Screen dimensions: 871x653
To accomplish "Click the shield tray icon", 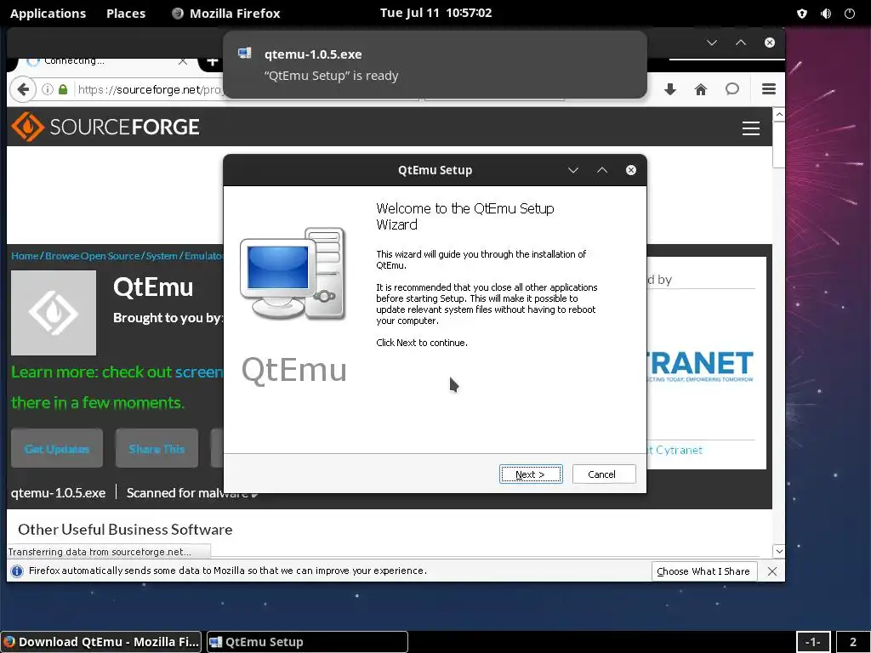I will (x=801, y=14).
